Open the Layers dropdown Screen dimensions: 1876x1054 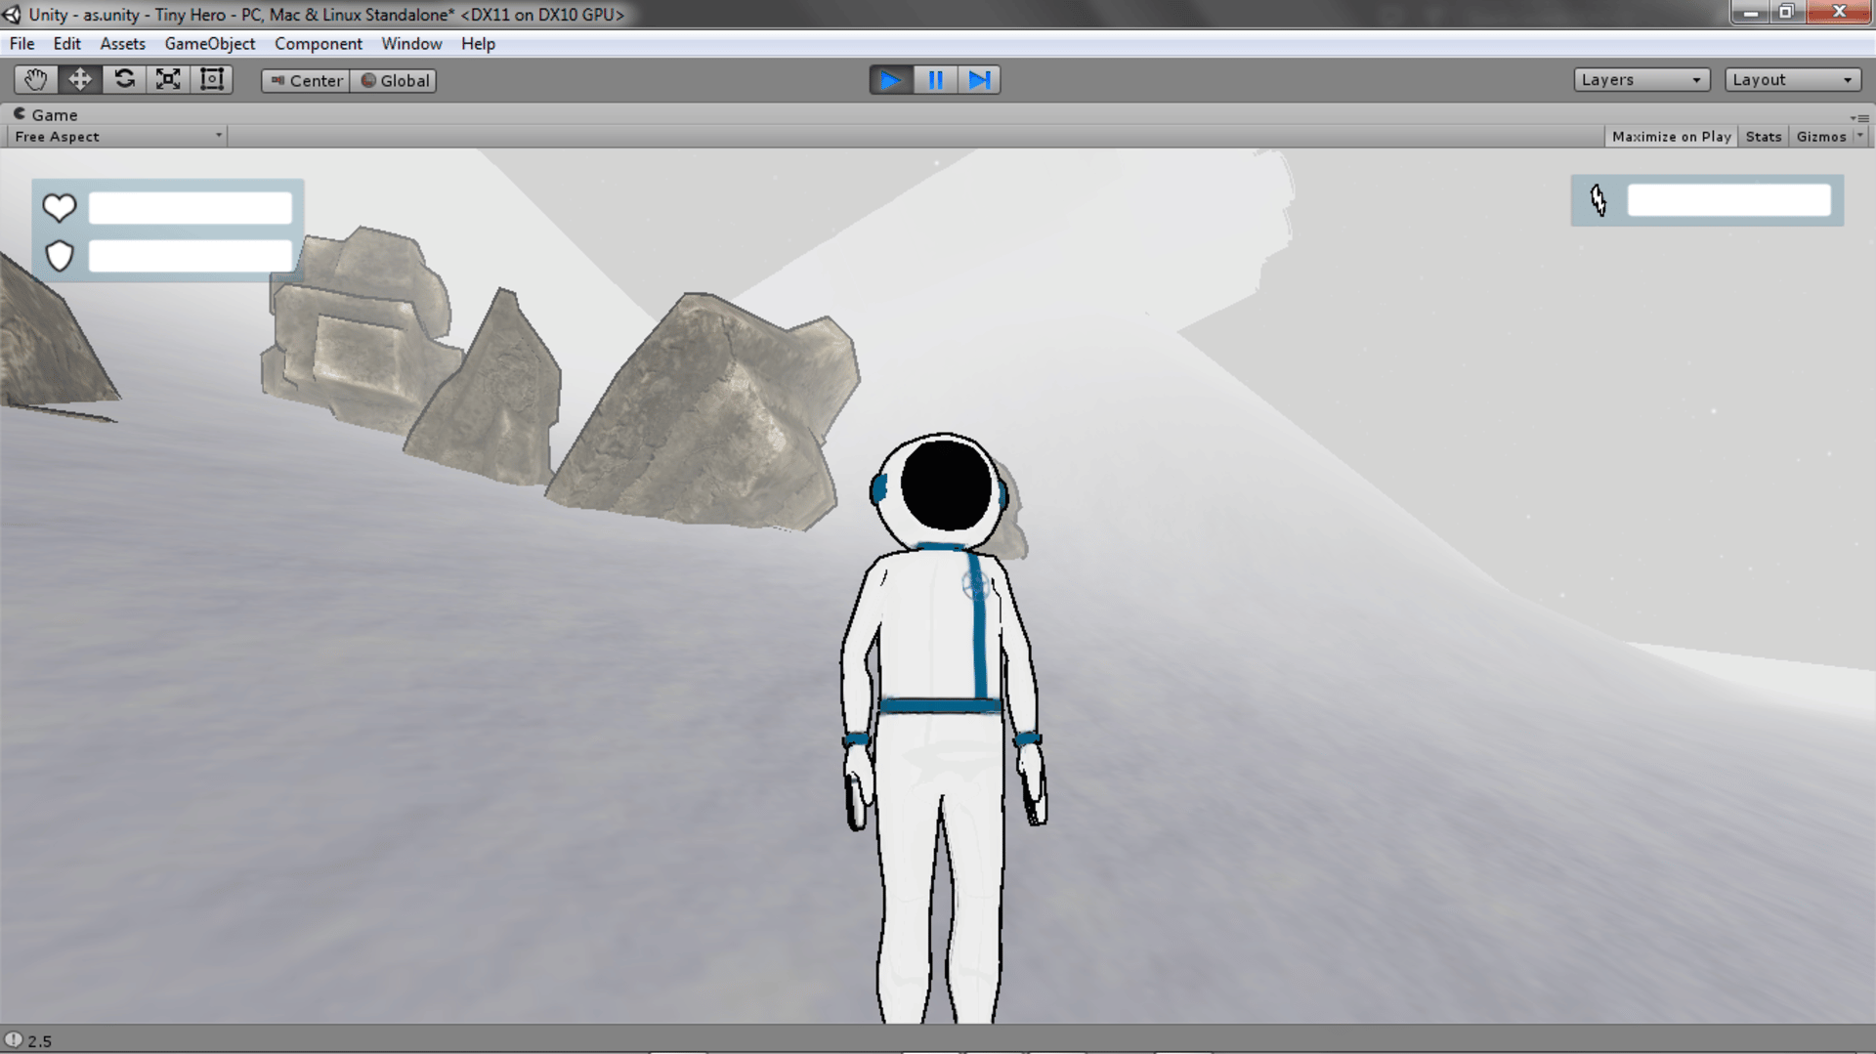pyautogui.click(x=1641, y=80)
